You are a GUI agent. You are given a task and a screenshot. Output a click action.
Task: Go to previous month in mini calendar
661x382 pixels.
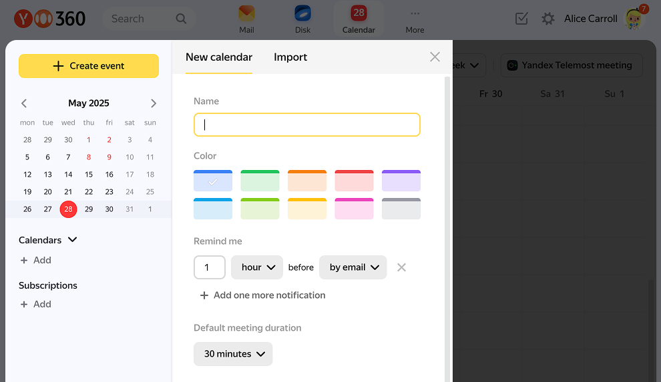pos(24,103)
